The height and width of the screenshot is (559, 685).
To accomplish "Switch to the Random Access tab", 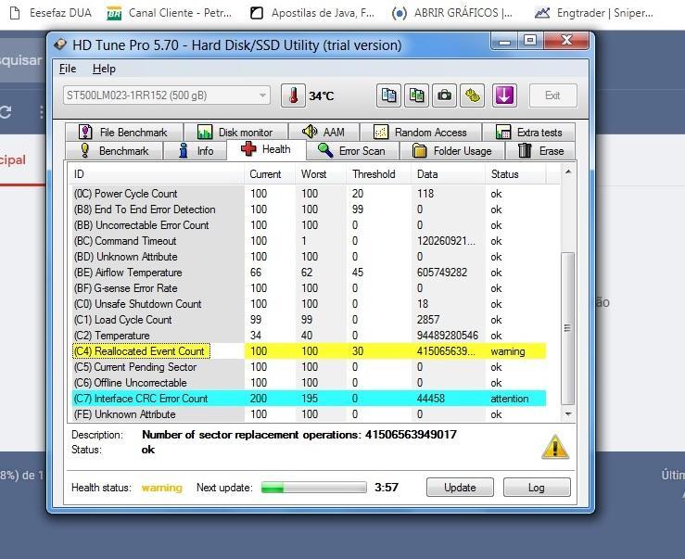I will pos(421,132).
